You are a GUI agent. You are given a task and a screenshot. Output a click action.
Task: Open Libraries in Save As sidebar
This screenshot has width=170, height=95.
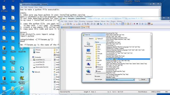pyautogui.click(x=88, y=59)
